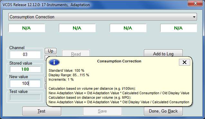This screenshot has width=205, height=119.
Task: Click the Test value field
Action: tap(25, 97)
